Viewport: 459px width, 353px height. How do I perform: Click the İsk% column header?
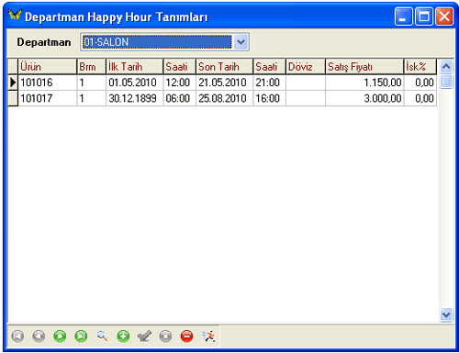pyautogui.click(x=420, y=67)
